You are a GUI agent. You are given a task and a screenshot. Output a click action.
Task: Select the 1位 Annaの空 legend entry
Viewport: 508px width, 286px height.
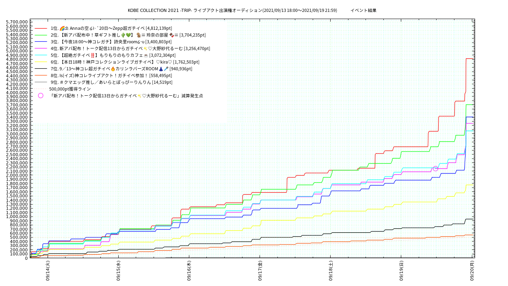point(112,28)
